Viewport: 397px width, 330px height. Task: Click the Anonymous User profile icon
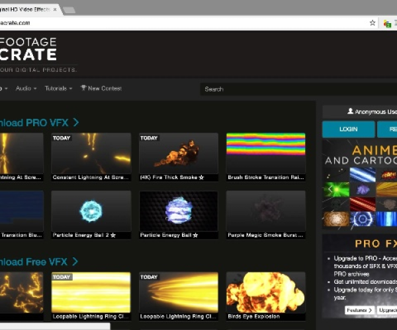[x=351, y=111]
